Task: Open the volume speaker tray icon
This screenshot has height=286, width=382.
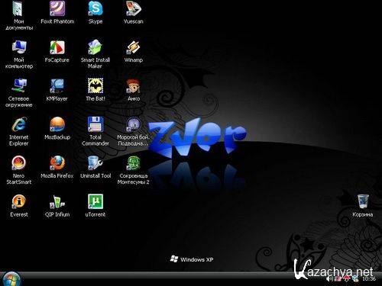Action: click(x=330, y=279)
